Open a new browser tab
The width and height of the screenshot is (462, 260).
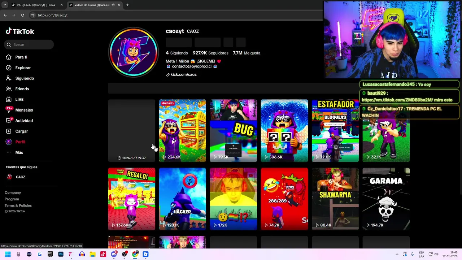pos(127,5)
